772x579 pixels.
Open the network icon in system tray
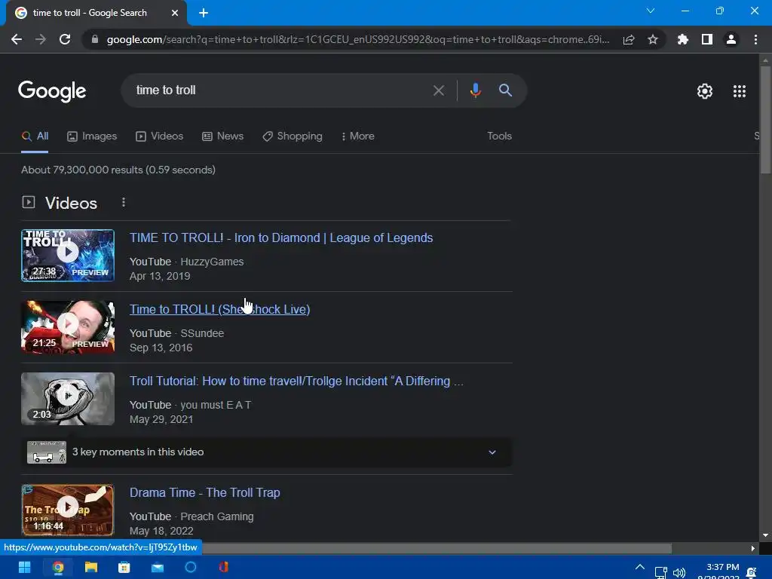(660, 573)
